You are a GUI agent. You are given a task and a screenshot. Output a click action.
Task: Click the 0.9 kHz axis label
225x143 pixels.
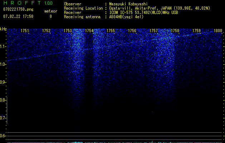[x=3, y=82]
